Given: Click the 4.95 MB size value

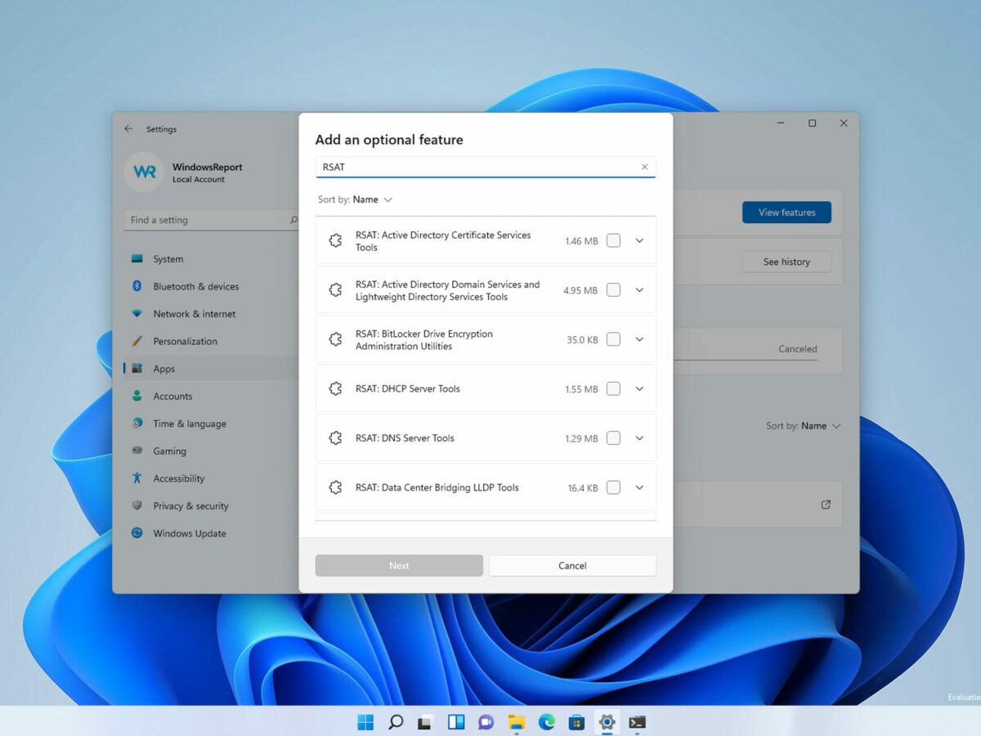Looking at the screenshot, I should tap(580, 290).
